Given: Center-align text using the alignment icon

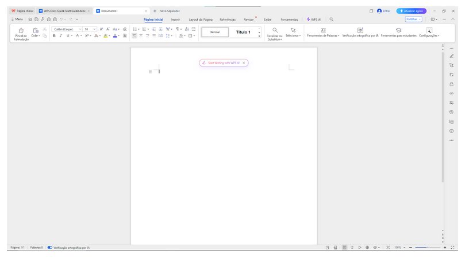Looking at the screenshot, I should click(x=141, y=36).
